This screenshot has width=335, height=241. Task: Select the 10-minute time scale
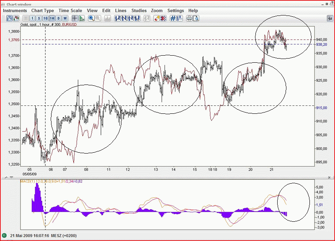(46, 18)
